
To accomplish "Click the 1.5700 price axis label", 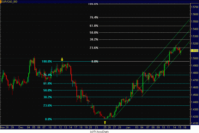I will click(195, 7).
